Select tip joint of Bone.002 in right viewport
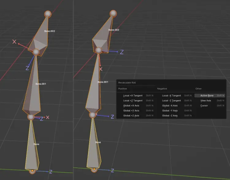 [x=113, y=13]
